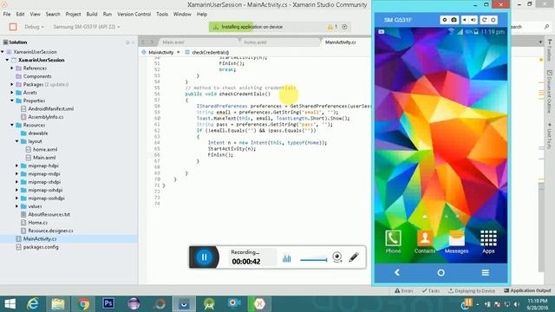555x312 pixels.
Task: Open the Tools menu
Action: [x=162, y=14]
